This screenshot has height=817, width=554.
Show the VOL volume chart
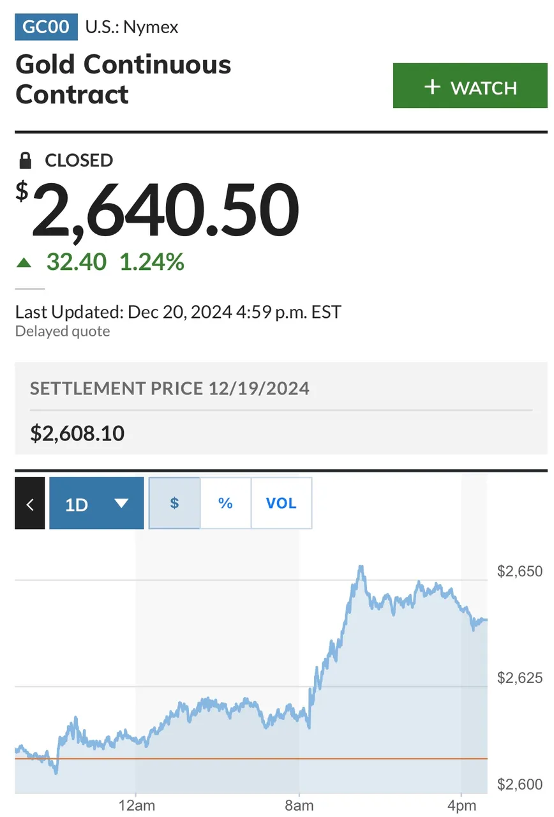point(281,503)
